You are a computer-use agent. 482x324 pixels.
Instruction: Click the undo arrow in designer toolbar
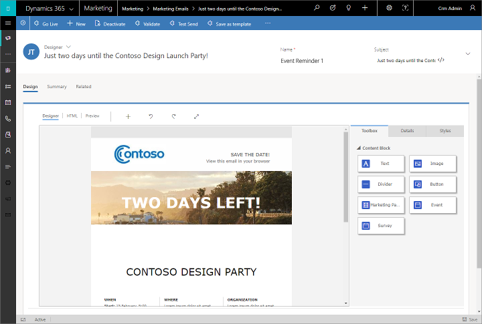click(151, 116)
